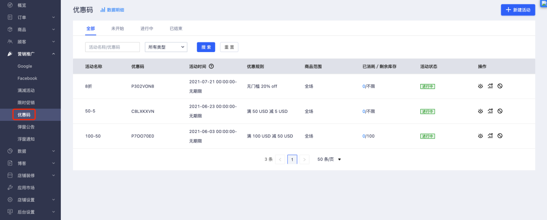Click the 重置 reset button
This screenshot has width=547, height=220.
(229, 47)
